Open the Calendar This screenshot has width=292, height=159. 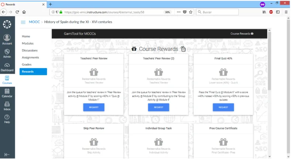7,93
